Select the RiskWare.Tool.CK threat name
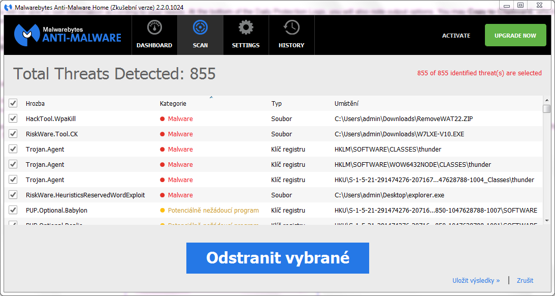The image size is (555, 296). pos(52,134)
